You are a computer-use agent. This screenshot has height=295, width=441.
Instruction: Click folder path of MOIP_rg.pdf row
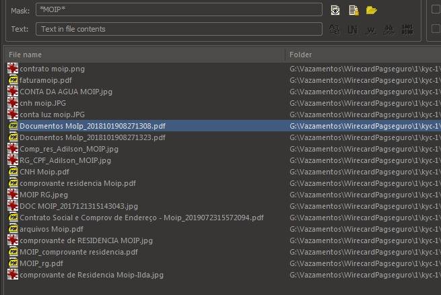(x=365, y=263)
